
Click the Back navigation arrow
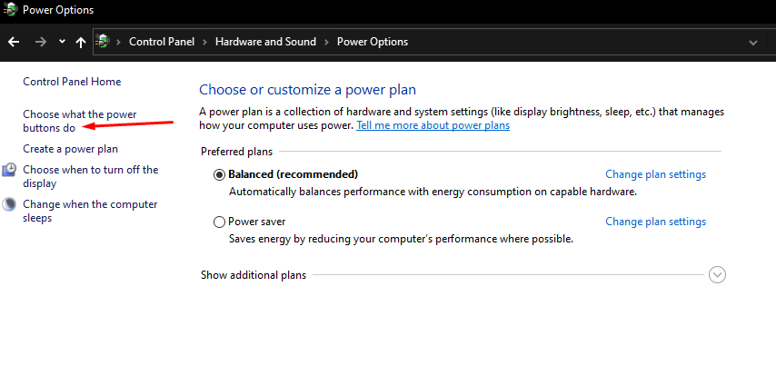click(14, 42)
